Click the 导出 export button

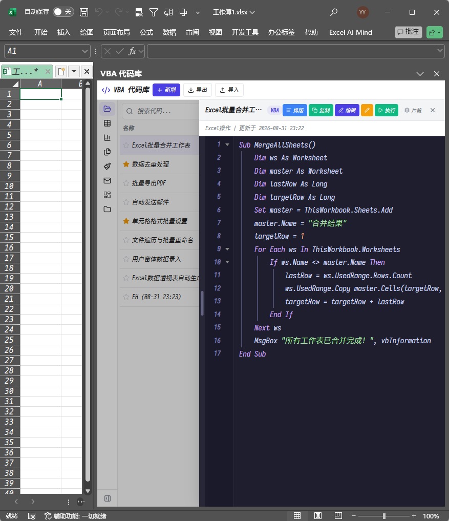pos(198,90)
